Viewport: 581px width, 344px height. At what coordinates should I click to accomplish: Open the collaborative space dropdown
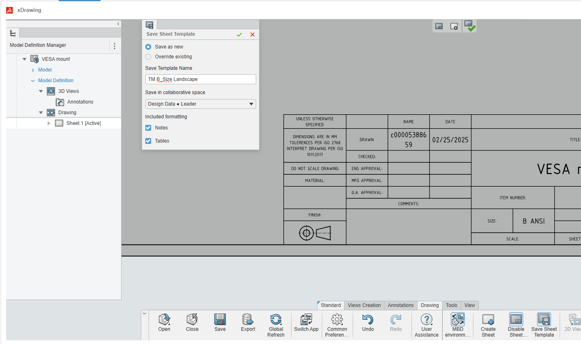click(x=201, y=104)
